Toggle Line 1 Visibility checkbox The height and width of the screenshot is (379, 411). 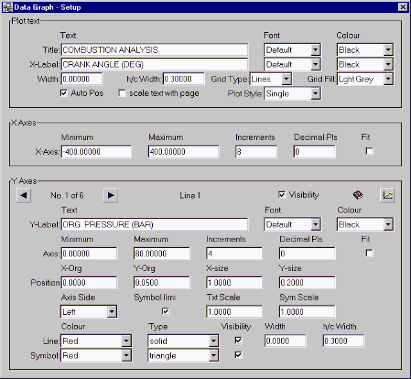tap(282, 195)
